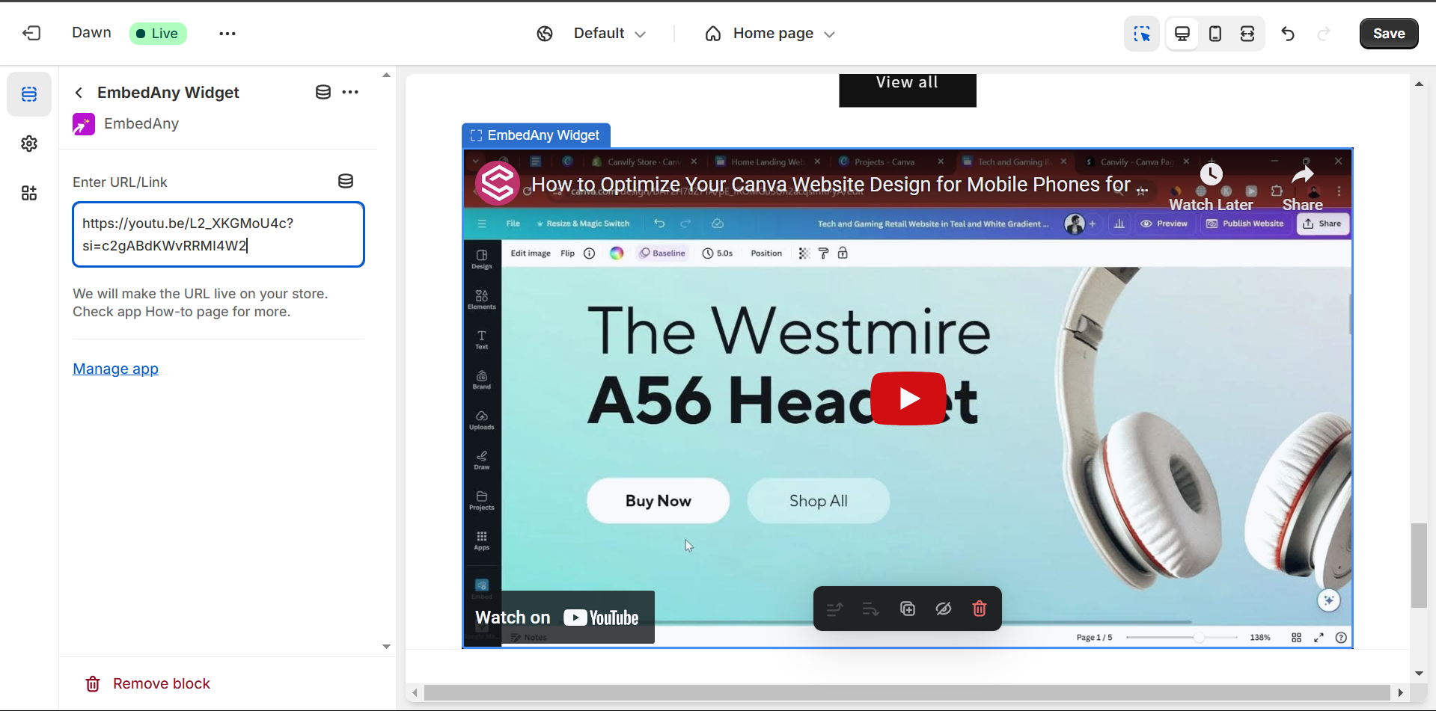
Task: Connect dynamic source for URL field
Action: [x=346, y=181]
